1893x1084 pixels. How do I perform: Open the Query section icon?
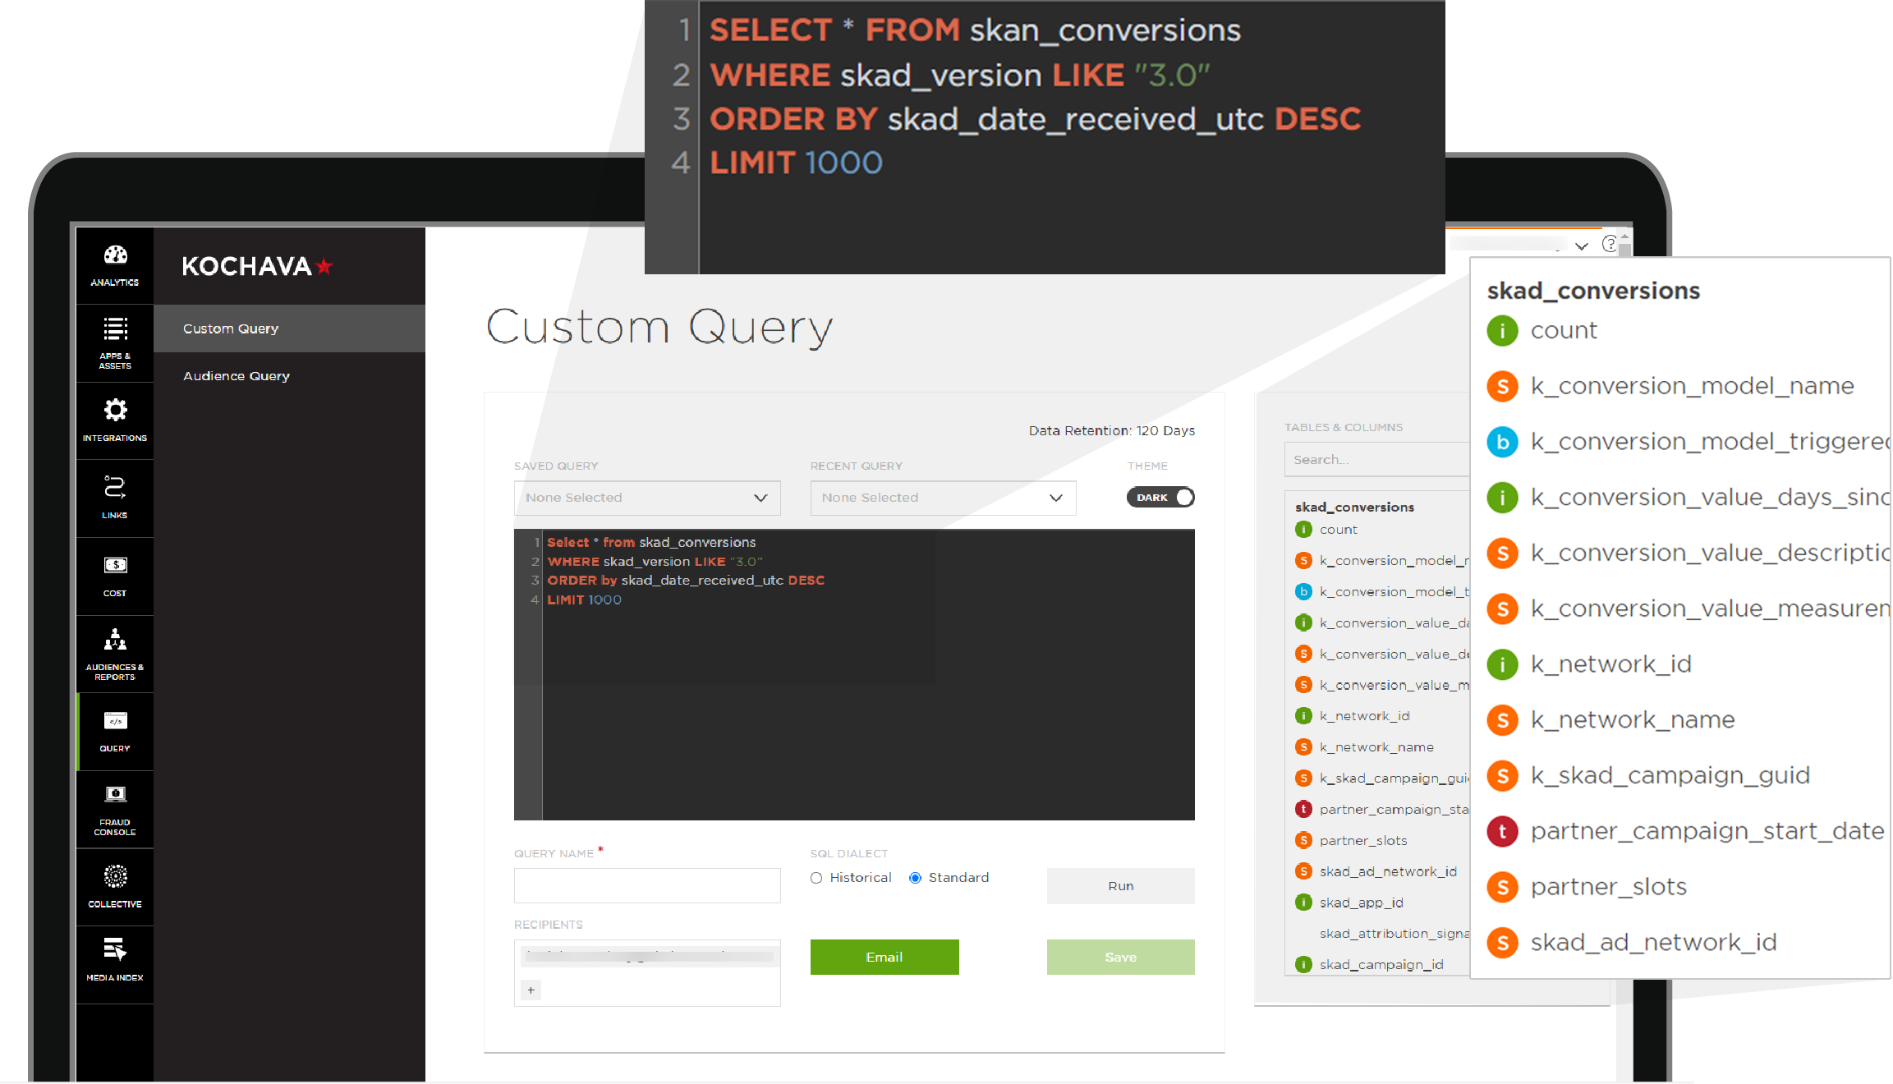point(115,721)
